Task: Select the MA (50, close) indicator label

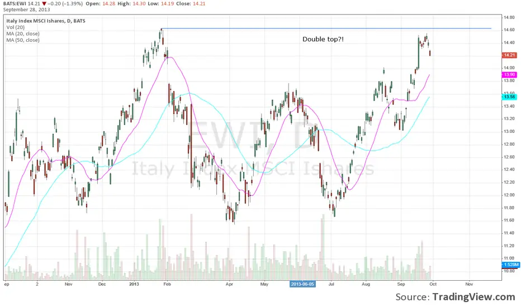Action: pyautogui.click(x=23, y=40)
